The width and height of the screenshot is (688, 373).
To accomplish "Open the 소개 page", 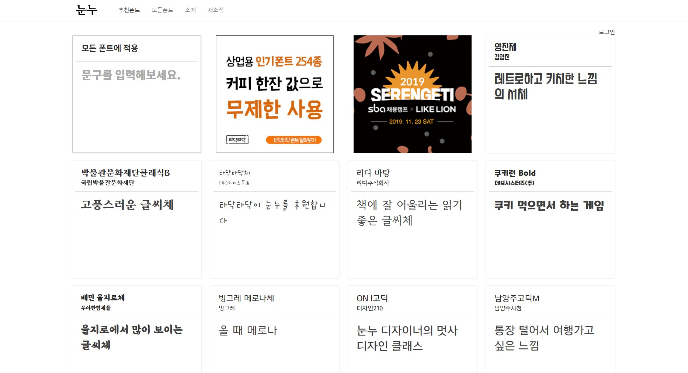I will tap(190, 10).
